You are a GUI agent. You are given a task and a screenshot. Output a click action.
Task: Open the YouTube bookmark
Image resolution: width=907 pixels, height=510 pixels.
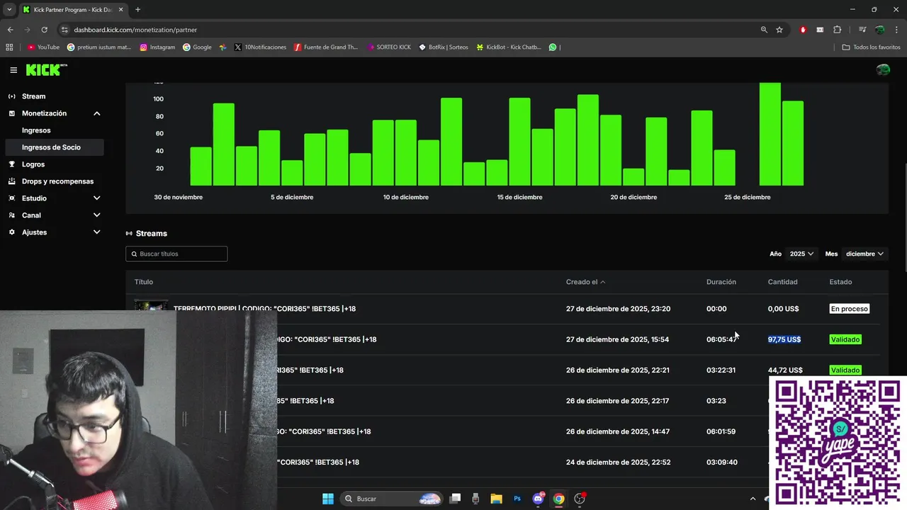click(x=43, y=47)
